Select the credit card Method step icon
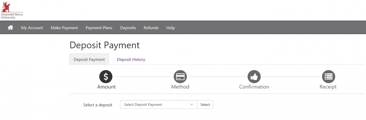366x120 pixels. click(x=180, y=77)
